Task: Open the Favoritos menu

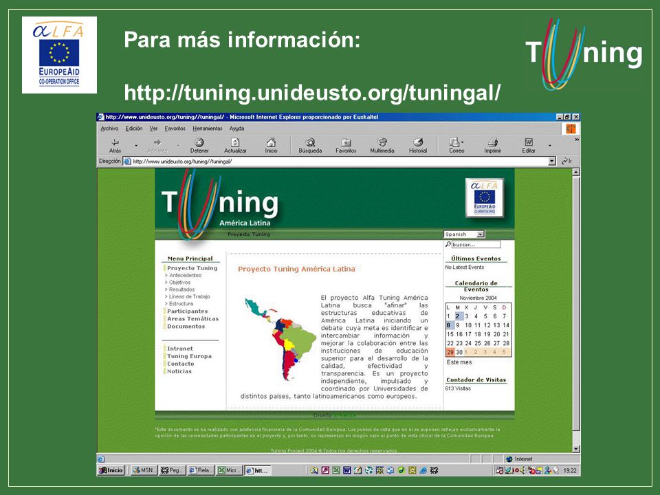Action: point(175,129)
